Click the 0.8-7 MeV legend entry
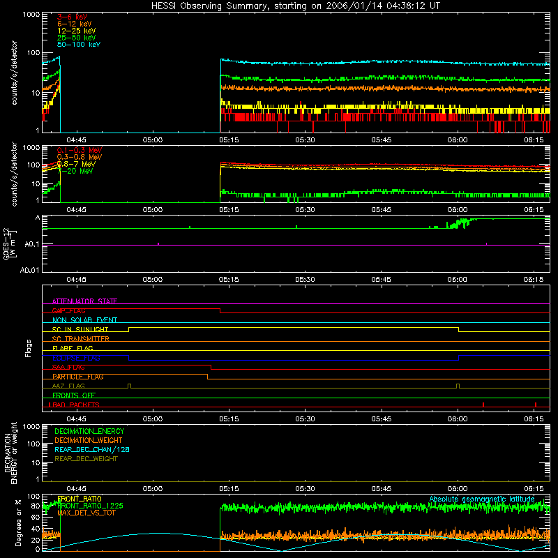The height and width of the screenshot is (558, 558). [x=76, y=164]
